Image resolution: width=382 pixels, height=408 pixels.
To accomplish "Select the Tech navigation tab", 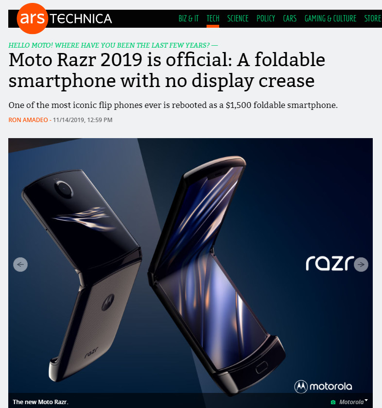I will (213, 18).
